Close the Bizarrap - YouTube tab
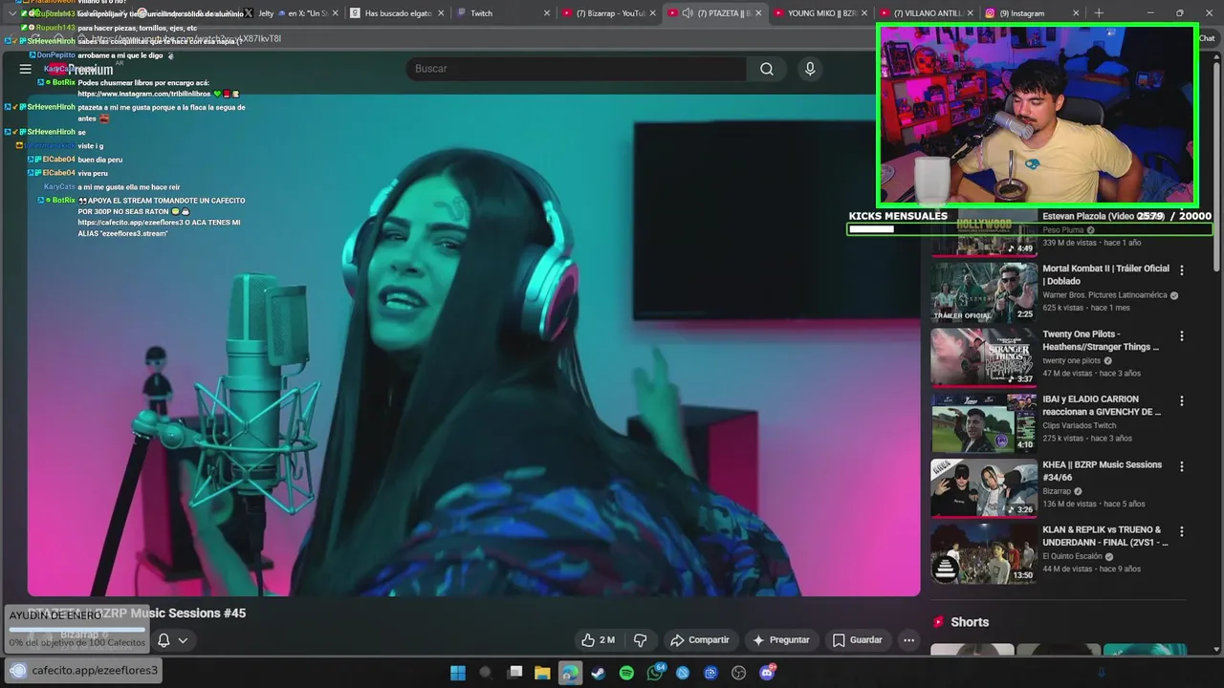The height and width of the screenshot is (688, 1224). [653, 13]
